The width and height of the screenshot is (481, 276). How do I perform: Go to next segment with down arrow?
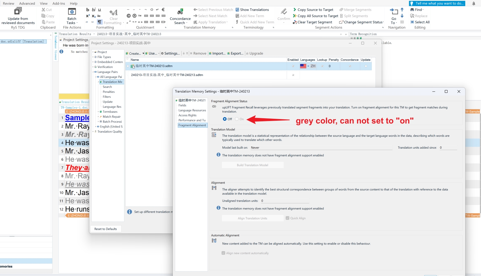(402, 16)
